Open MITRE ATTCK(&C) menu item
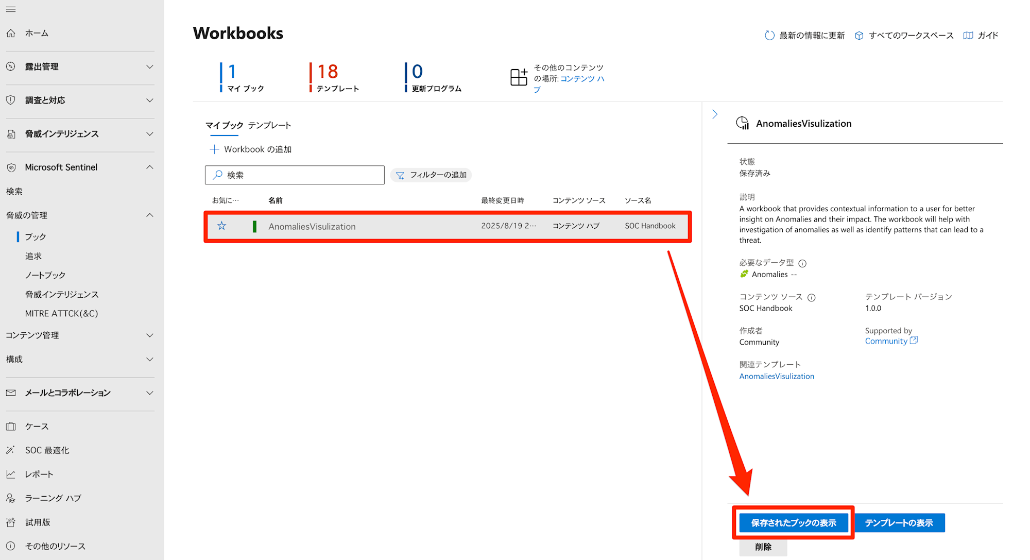This screenshot has width=1030, height=560. click(61, 313)
